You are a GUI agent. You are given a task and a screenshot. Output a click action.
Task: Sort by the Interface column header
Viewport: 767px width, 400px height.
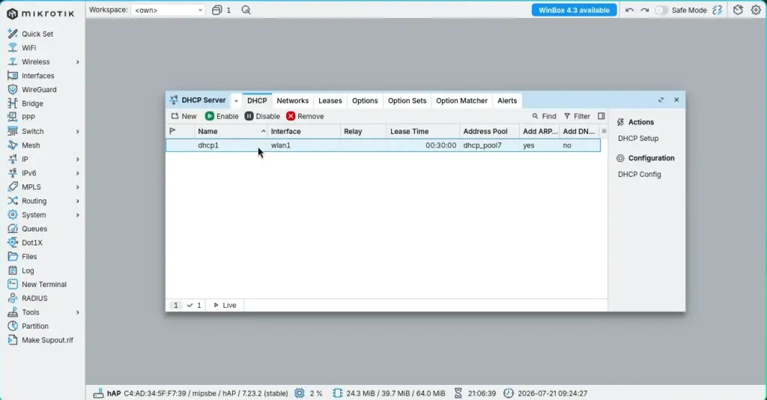(x=304, y=131)
